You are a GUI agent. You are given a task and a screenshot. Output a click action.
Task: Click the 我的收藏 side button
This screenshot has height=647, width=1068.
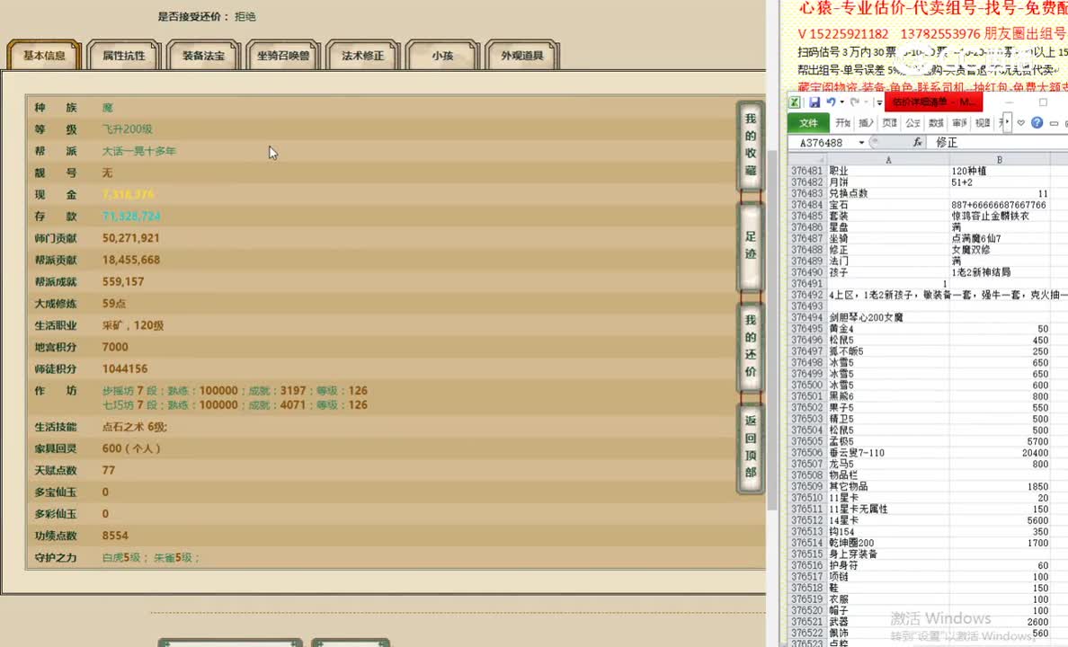[x=751, y=145]
